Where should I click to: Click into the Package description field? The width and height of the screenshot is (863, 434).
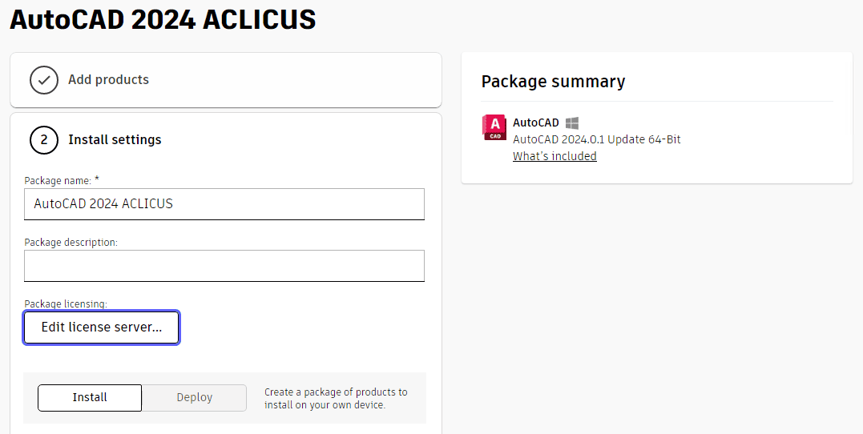click(x=224, y=266)
